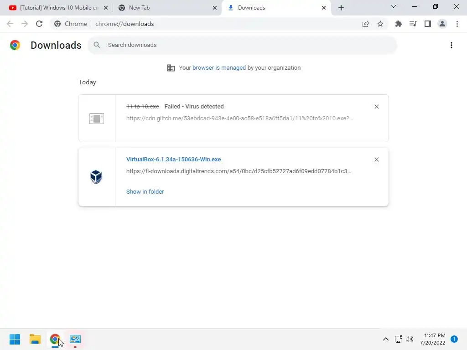Screen dimensions: 467x350
Task: Open a new tab with plus button
Action: click(341, 8)
